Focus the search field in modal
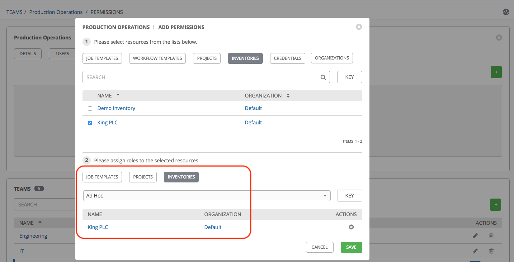This screenshot has width=514, height=262. [x=199, y=77]
